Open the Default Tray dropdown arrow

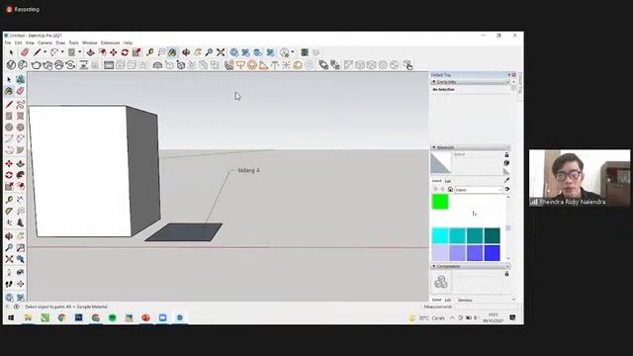click(509, 75)
